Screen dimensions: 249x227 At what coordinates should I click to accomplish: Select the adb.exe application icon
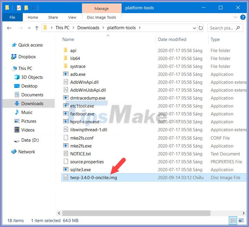[x=66, y=74]
